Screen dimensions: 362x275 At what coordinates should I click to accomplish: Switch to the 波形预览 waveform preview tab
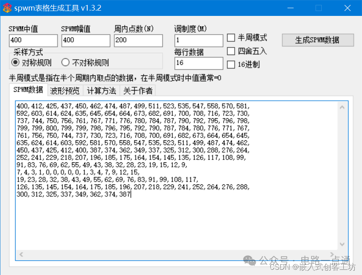(x=65, y=90)
